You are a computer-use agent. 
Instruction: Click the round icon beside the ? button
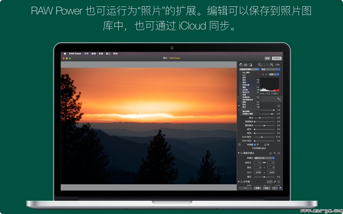[x=280, y=188]
